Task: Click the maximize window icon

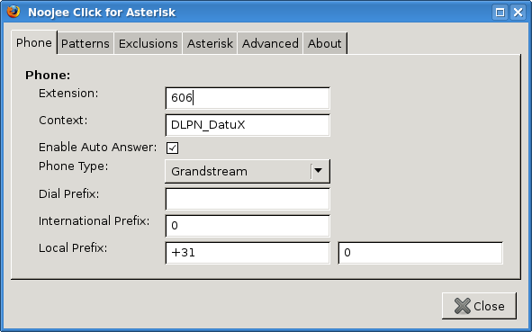Action: (x=500, y=13)
